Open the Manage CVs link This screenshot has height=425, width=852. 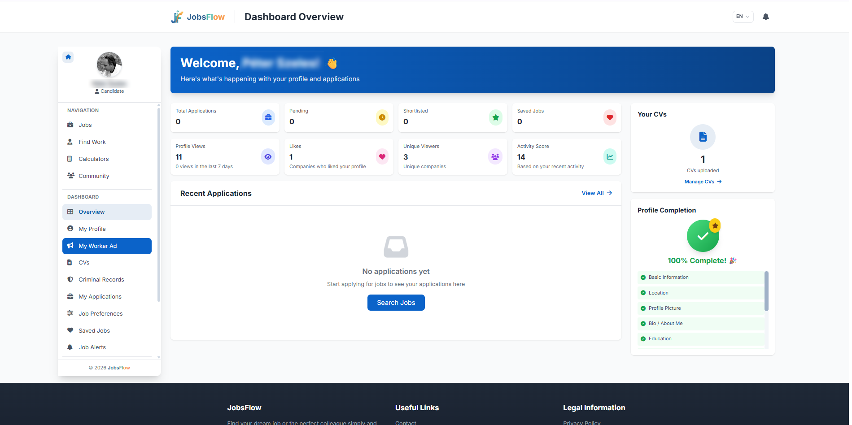pos(702,182)
